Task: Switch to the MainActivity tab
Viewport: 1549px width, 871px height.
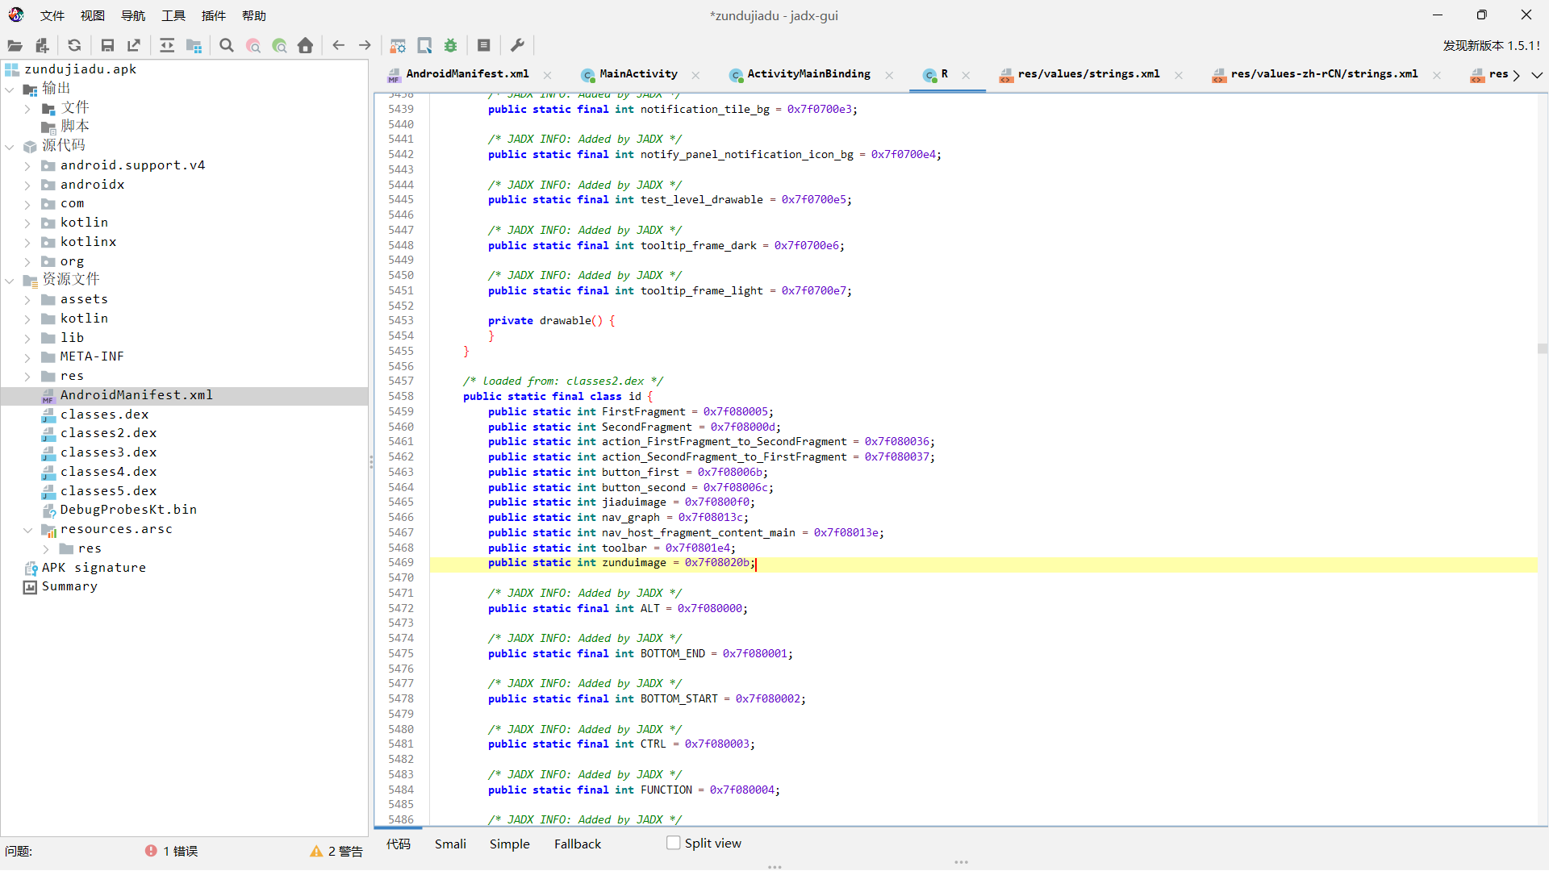Action: (637, 74)
